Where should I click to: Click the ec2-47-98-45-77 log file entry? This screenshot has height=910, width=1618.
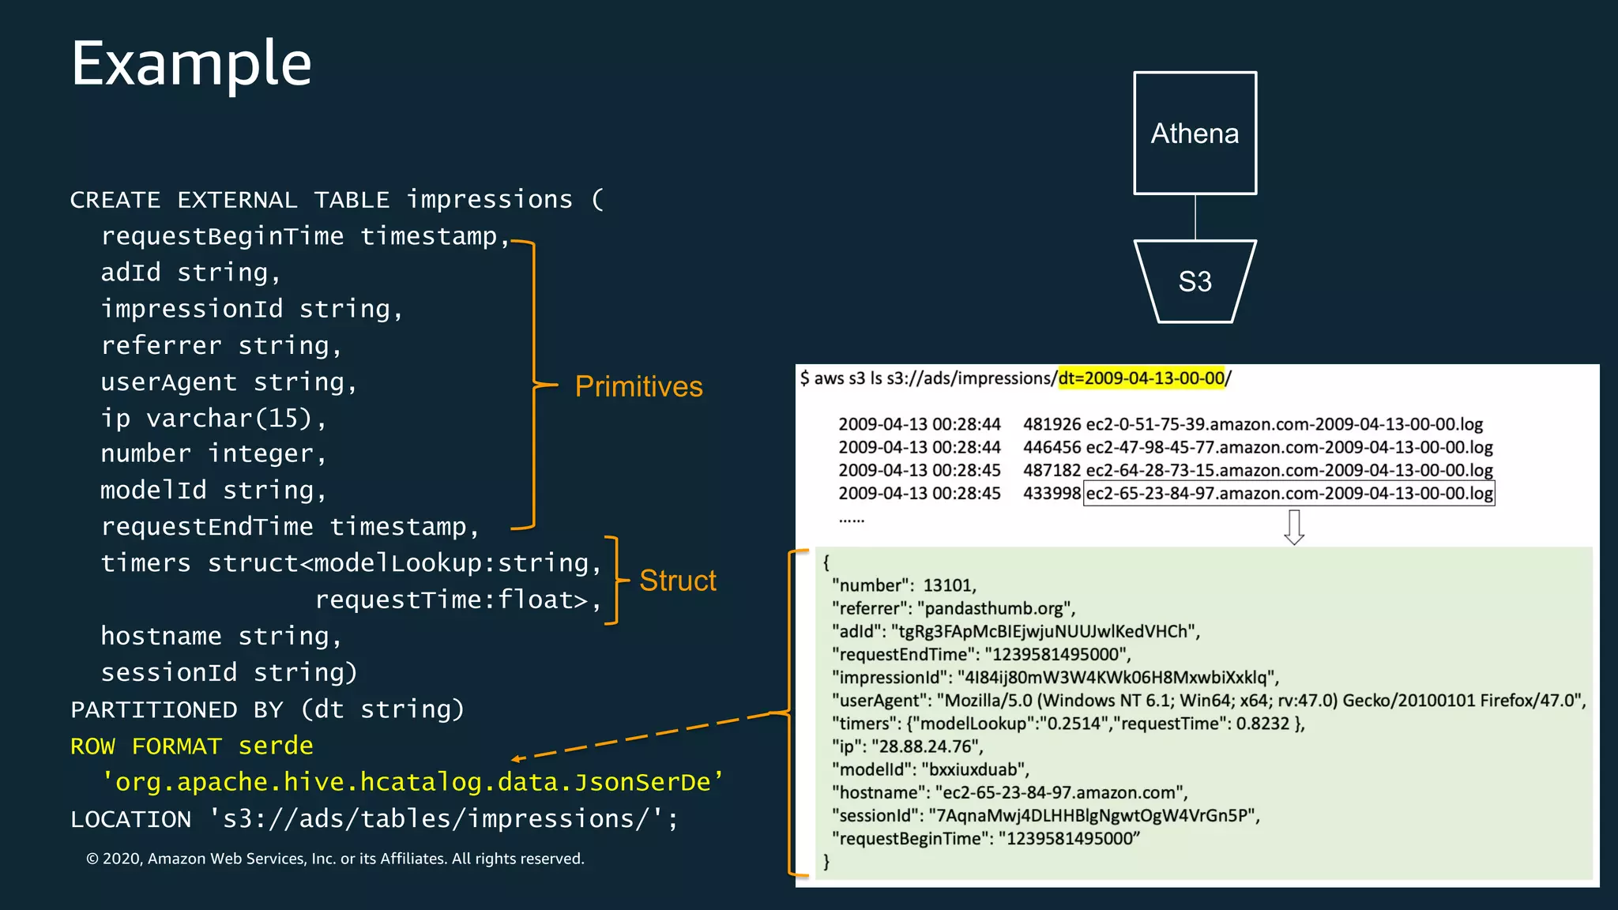tap(1289, 447)
